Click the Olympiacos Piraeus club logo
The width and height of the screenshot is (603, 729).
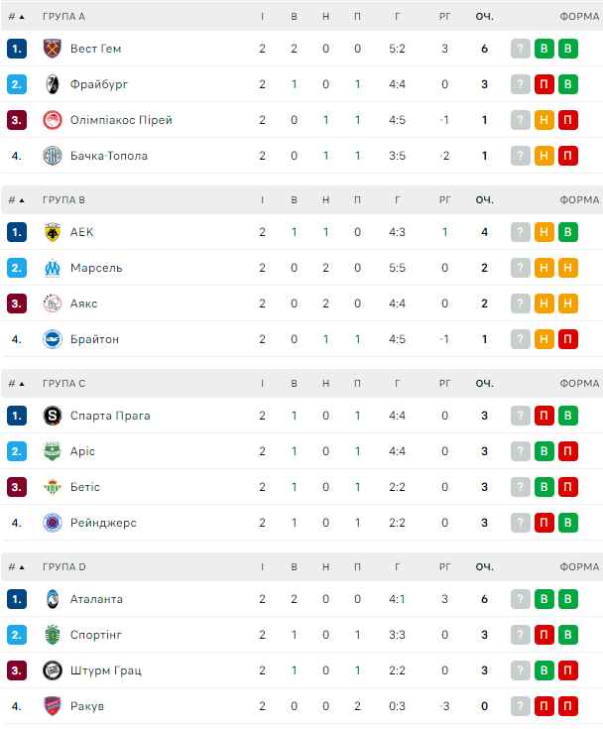tap(53, 120)
